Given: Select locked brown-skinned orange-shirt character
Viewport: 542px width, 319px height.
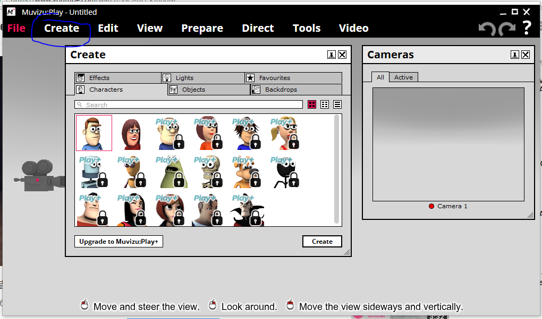Looking at the screenshot, I should [132, 172].
